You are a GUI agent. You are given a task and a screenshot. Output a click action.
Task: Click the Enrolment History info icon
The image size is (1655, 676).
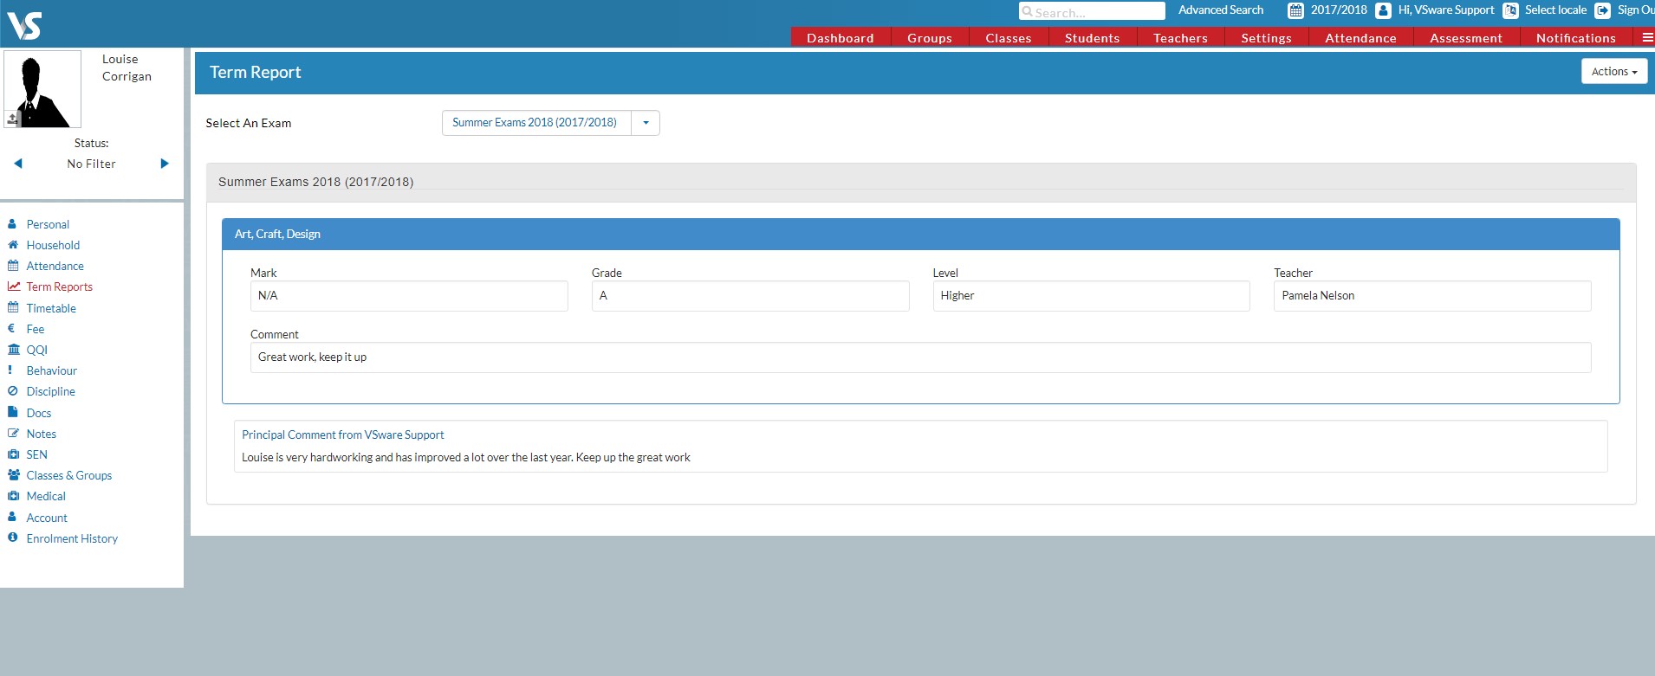[x=12, y=538]
